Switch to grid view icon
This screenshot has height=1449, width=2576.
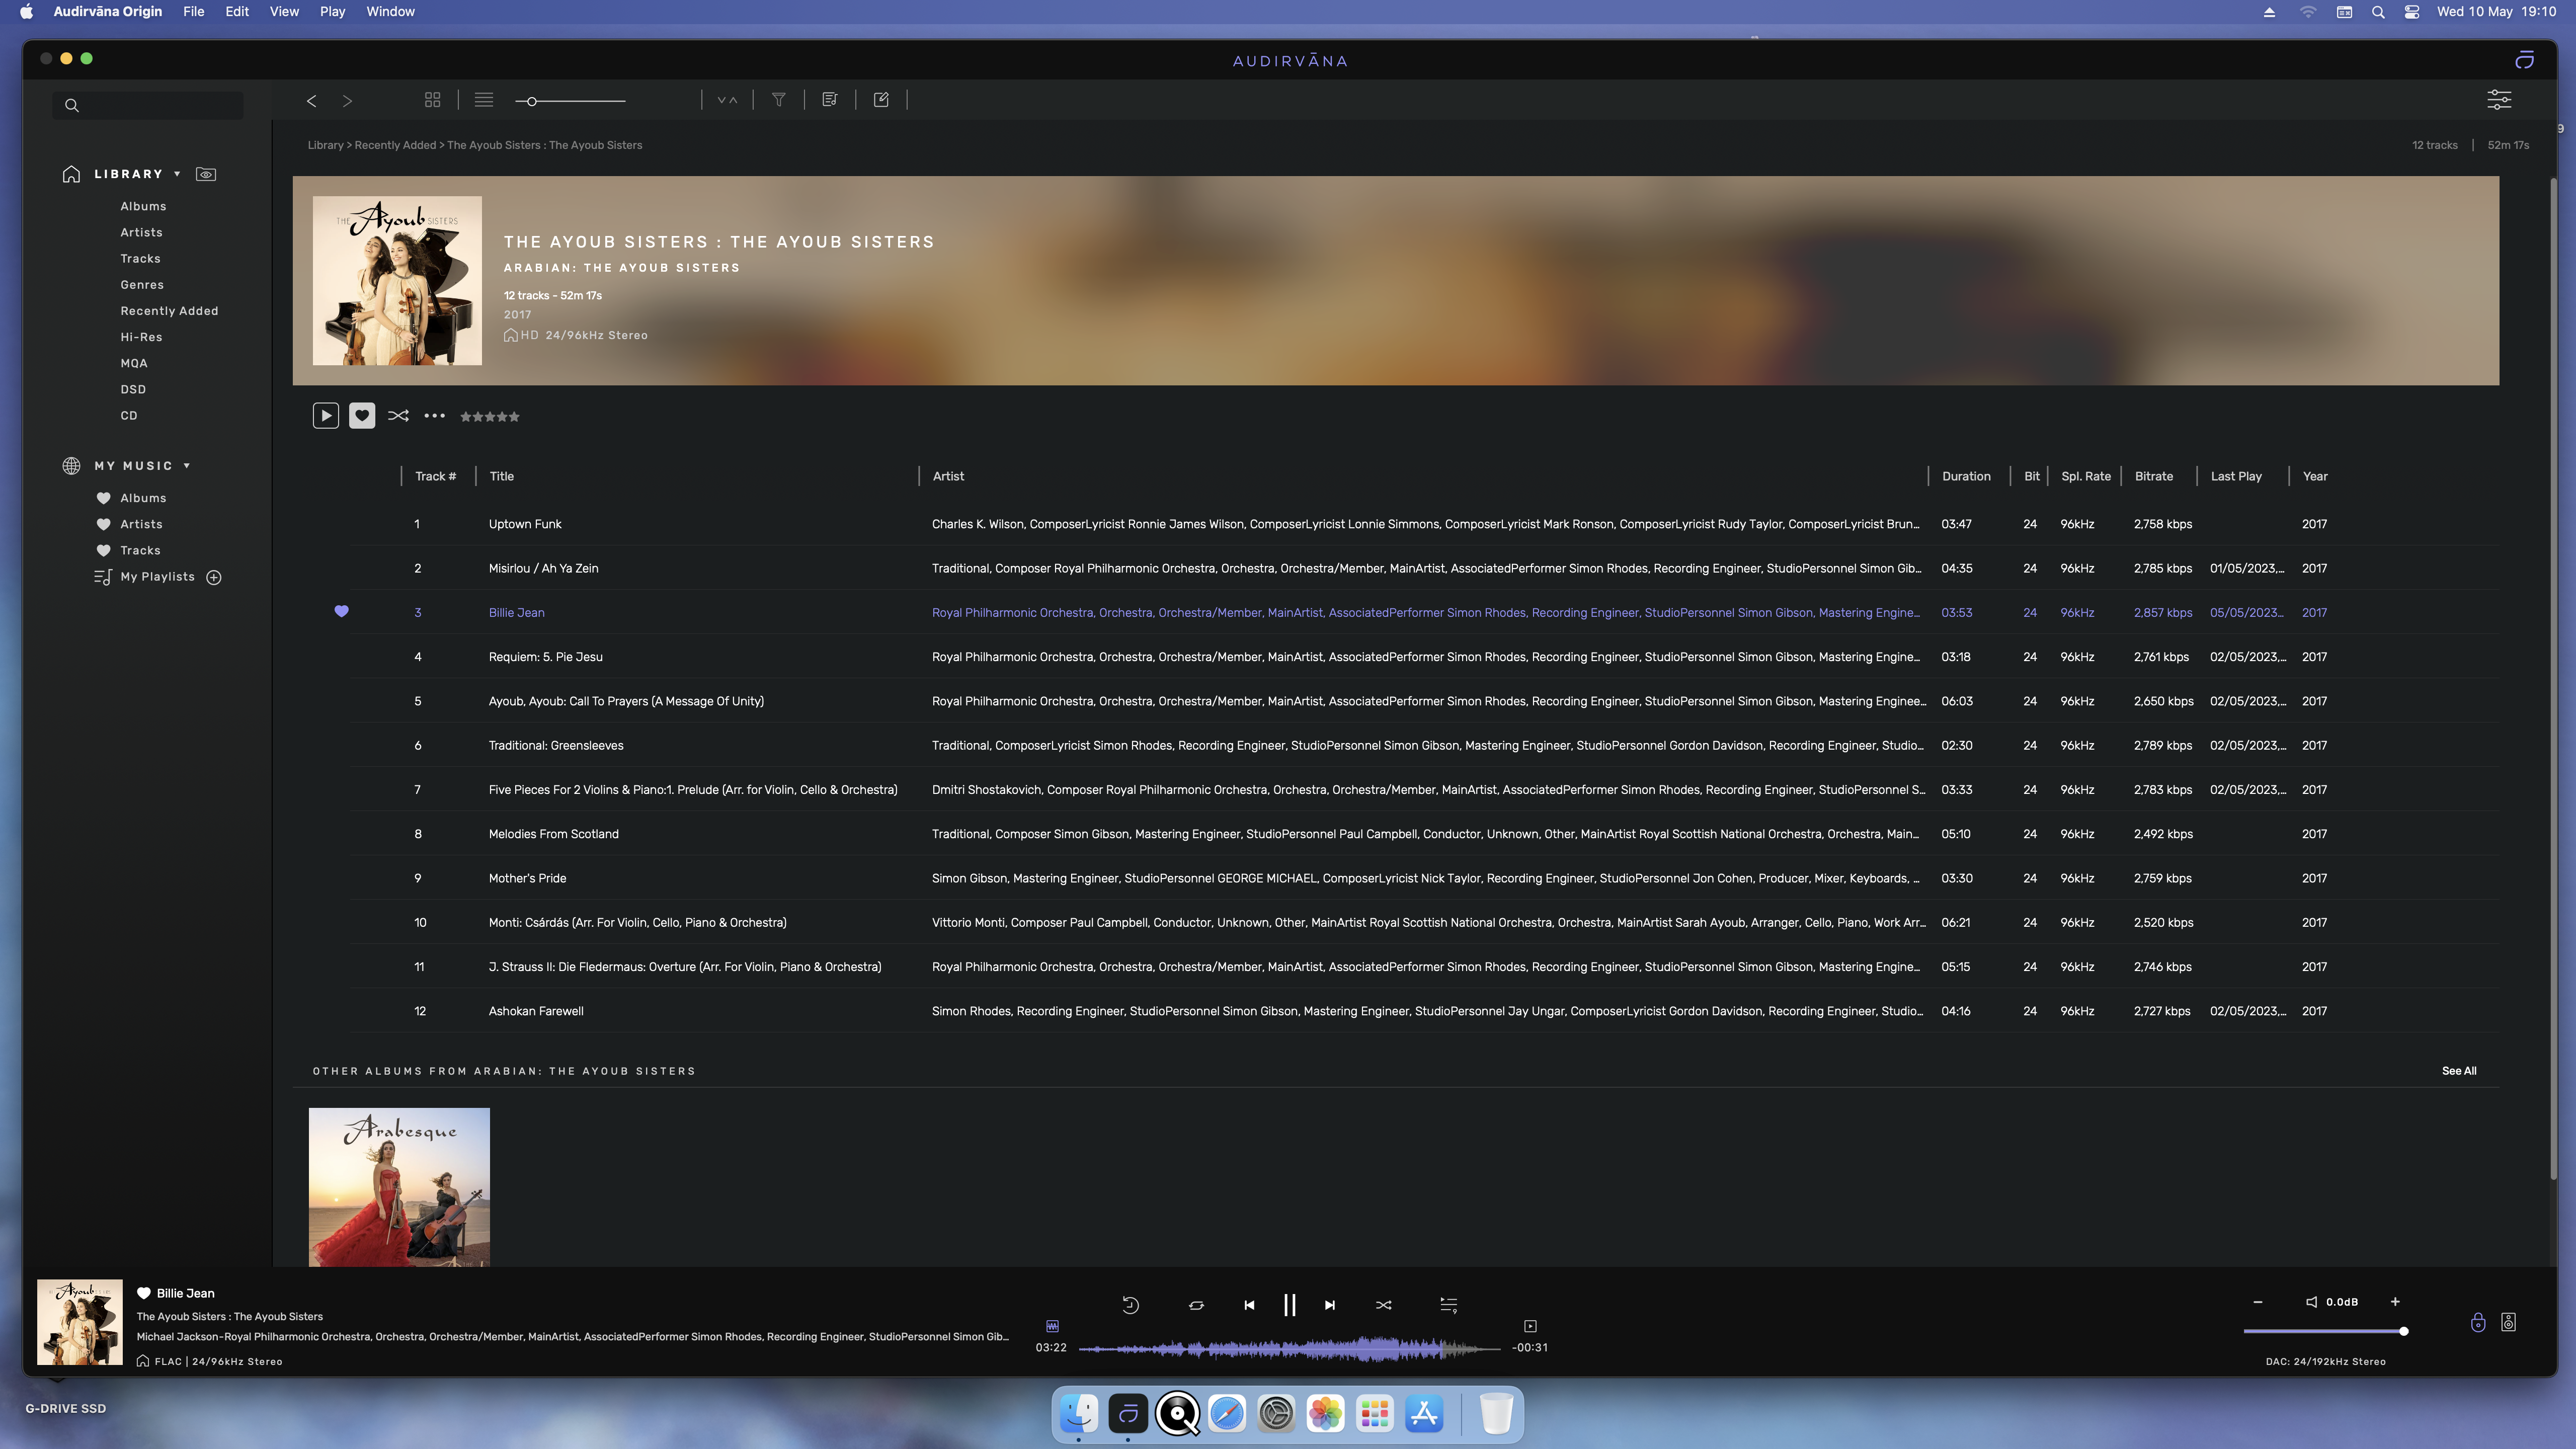(x=432, y=100)
